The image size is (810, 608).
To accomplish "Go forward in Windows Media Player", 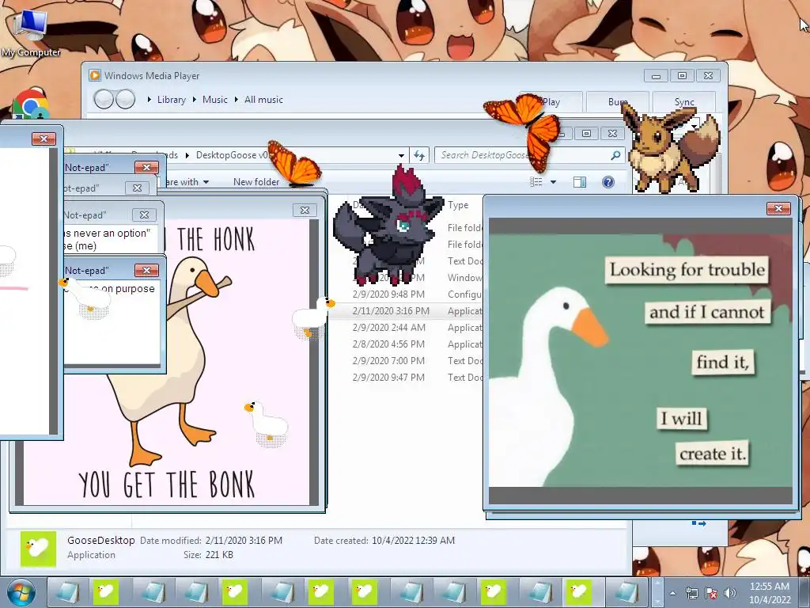I will [x=125, y=99].
